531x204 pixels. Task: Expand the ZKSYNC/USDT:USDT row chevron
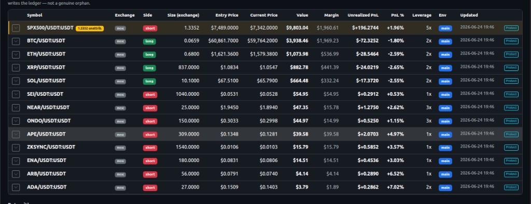(16, 148)
